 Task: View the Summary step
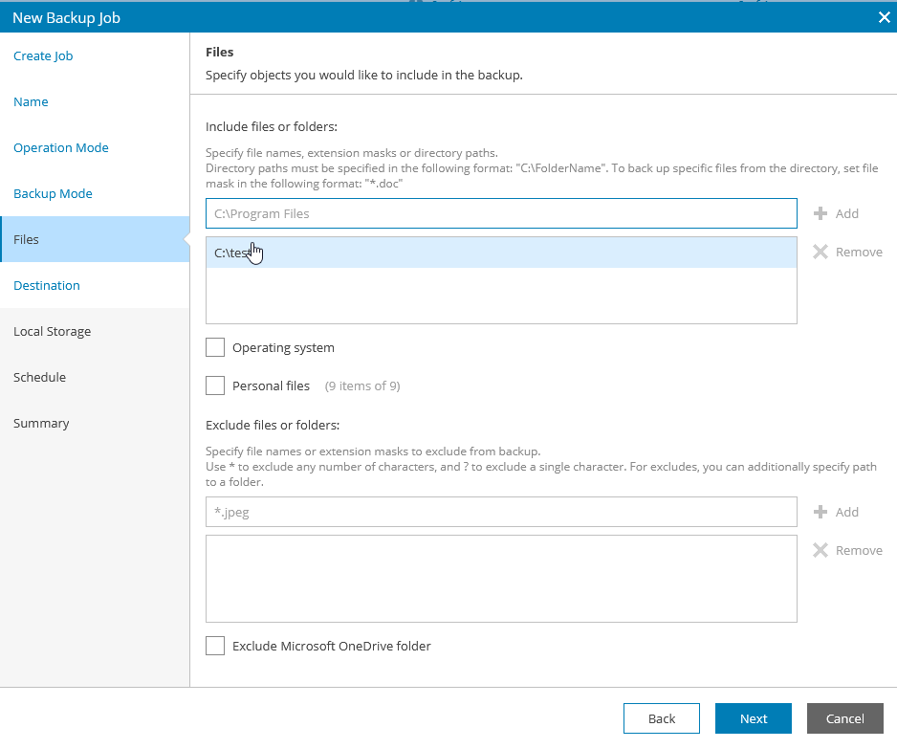[41, 423]
